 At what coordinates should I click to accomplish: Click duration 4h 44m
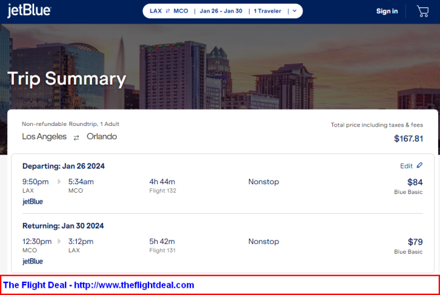162,182
